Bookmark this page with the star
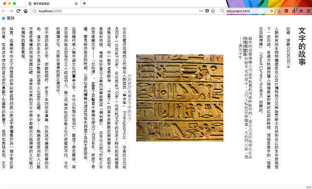Viewport: 312px width, 189px height. point(213,11)
